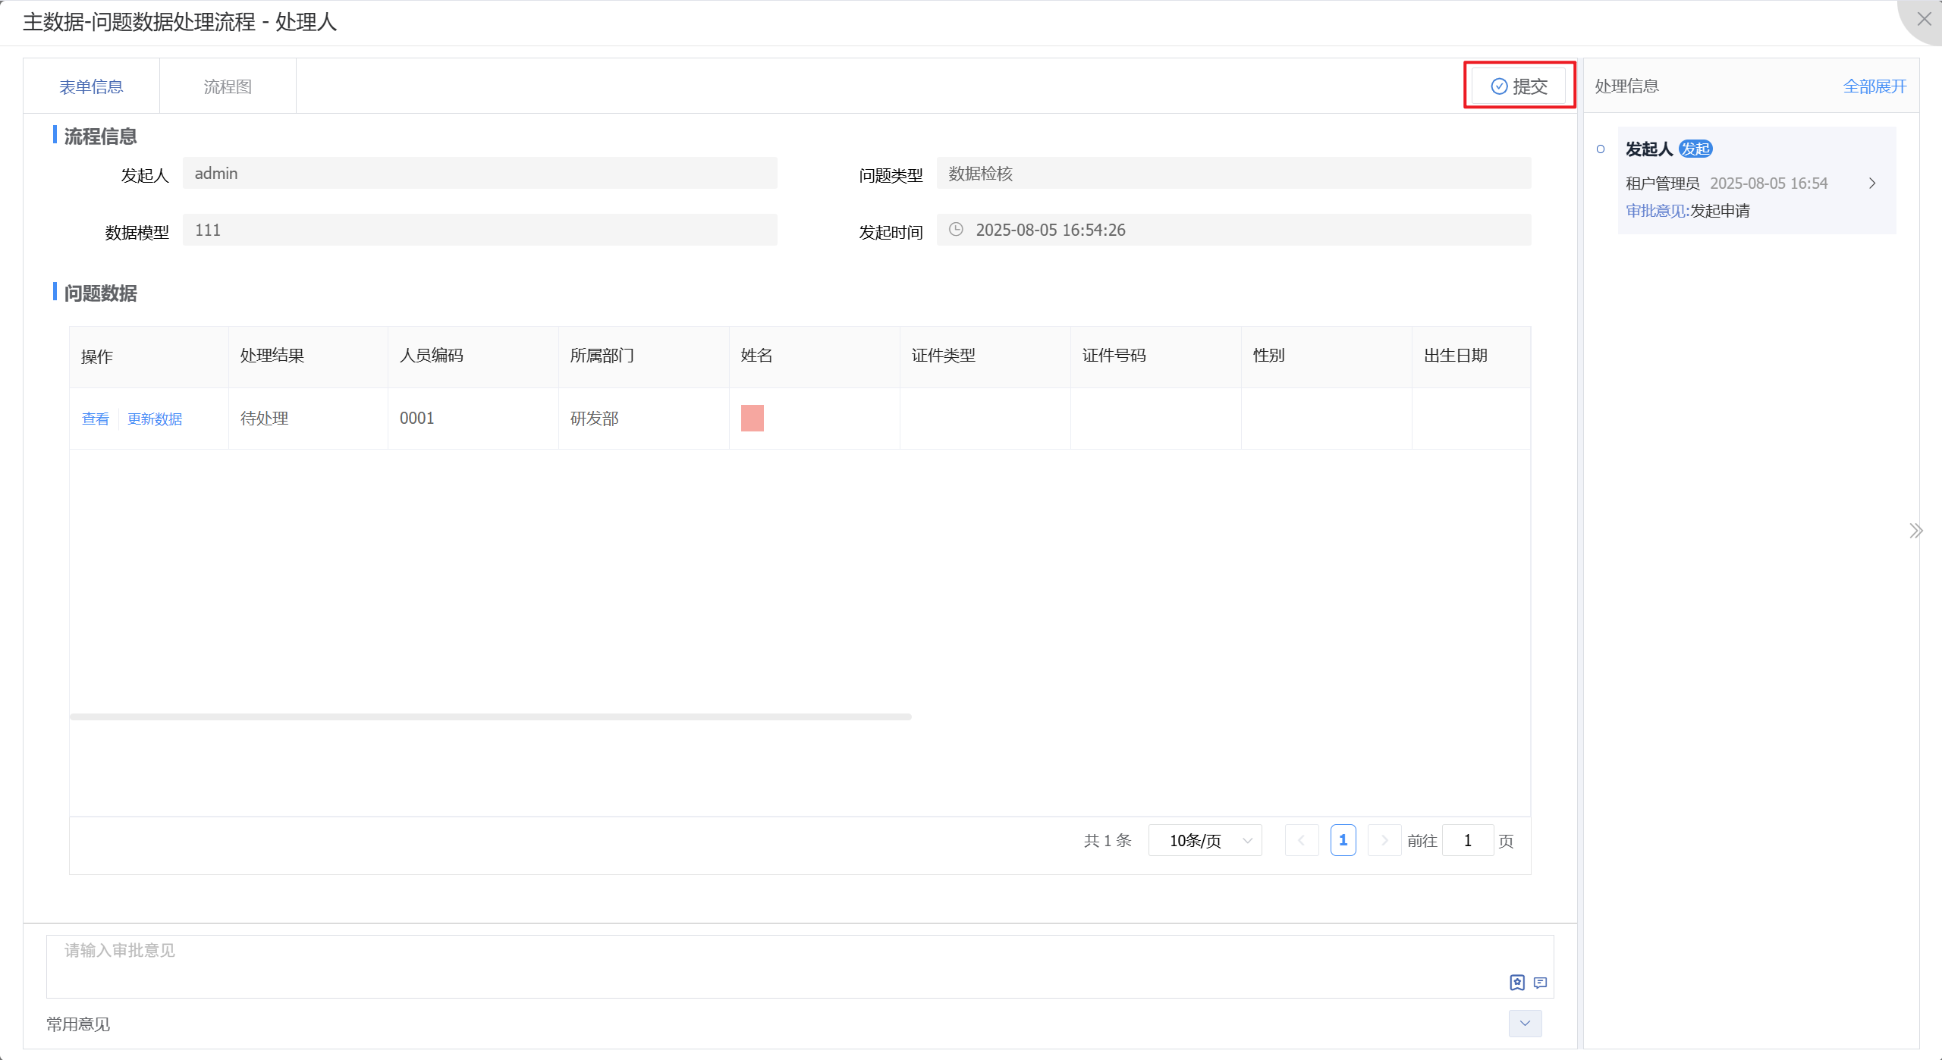Click the clock icon in 发起时间 field

956,230
